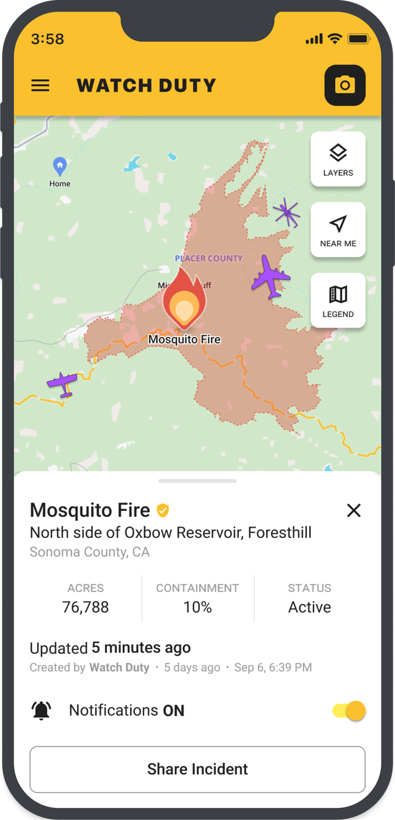Tap the verified shield badge
The height and width of the screenshot is (820, 395).
(x=163, y=511)
